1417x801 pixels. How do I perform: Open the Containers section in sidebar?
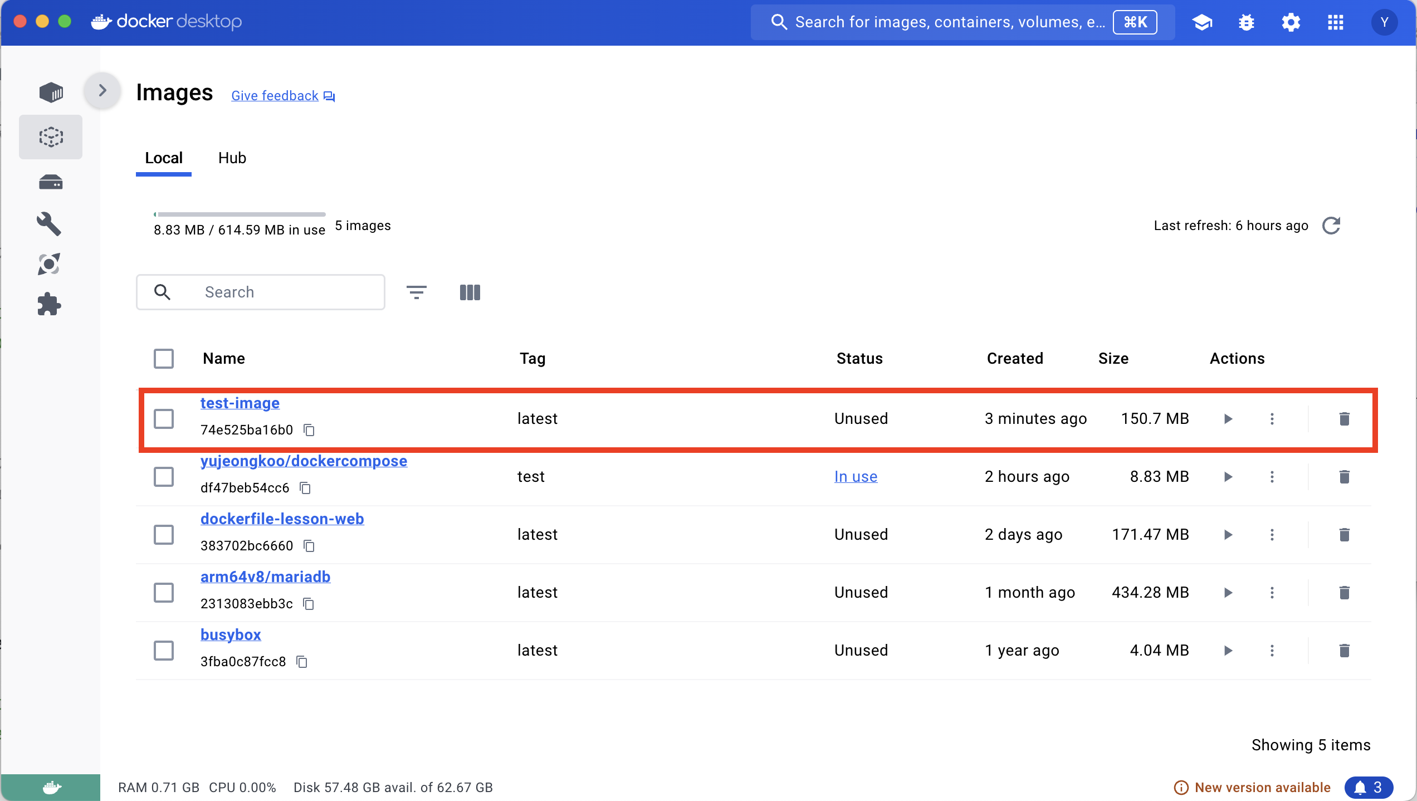[x=51, y=92]
